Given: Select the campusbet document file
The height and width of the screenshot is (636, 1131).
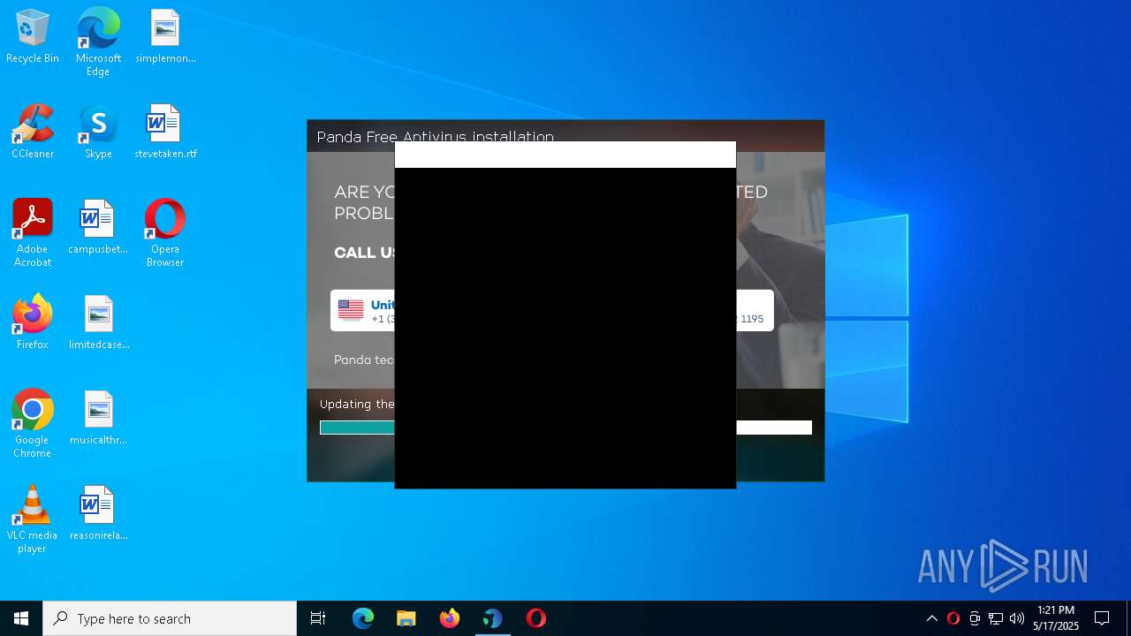Looking at the screenshot, I should pyautogui.click(x=98, y=228).
